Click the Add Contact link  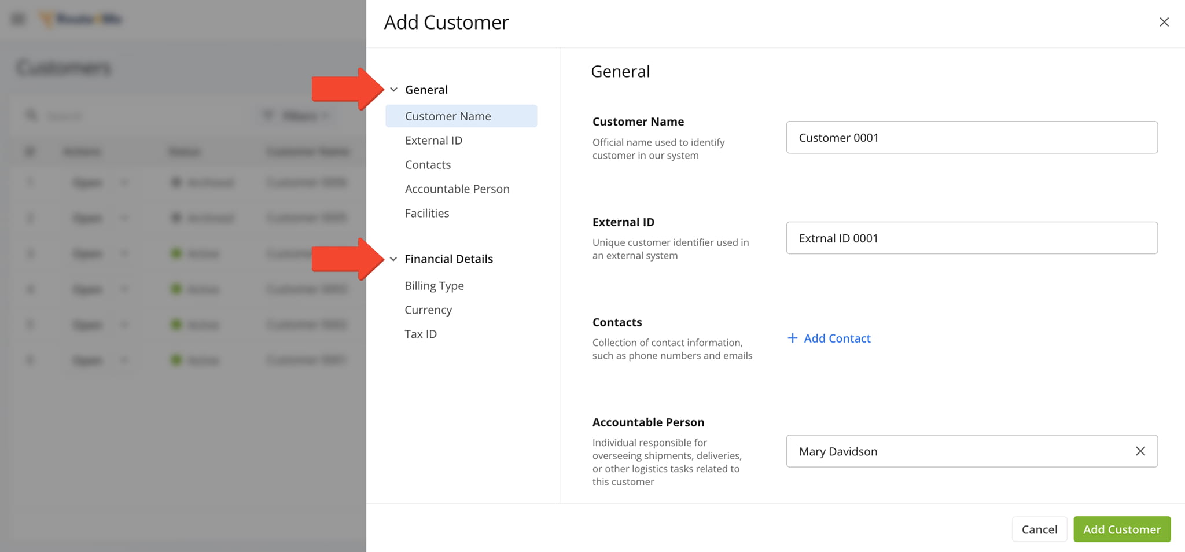pyautogui.click(x=837, y=338)
